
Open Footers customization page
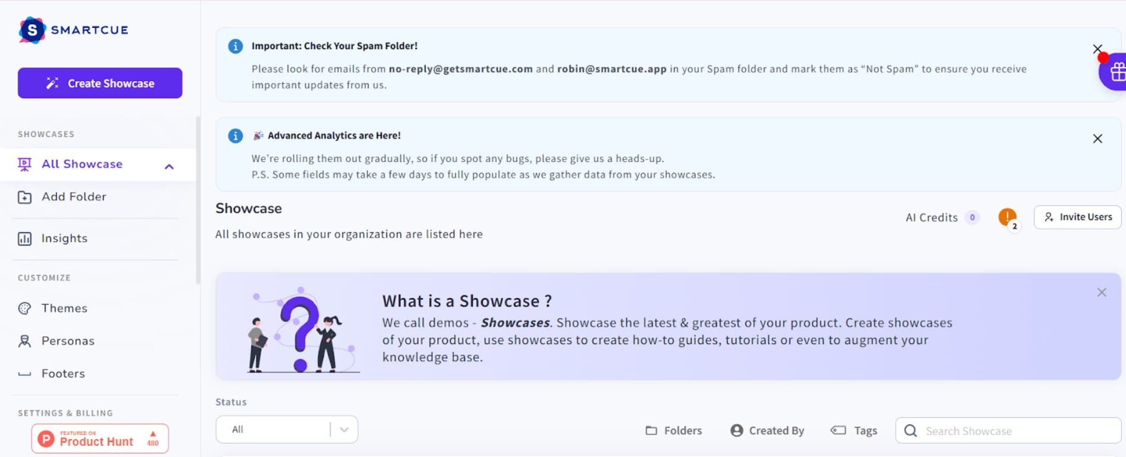pyautogui.click(x=63, y=374)
